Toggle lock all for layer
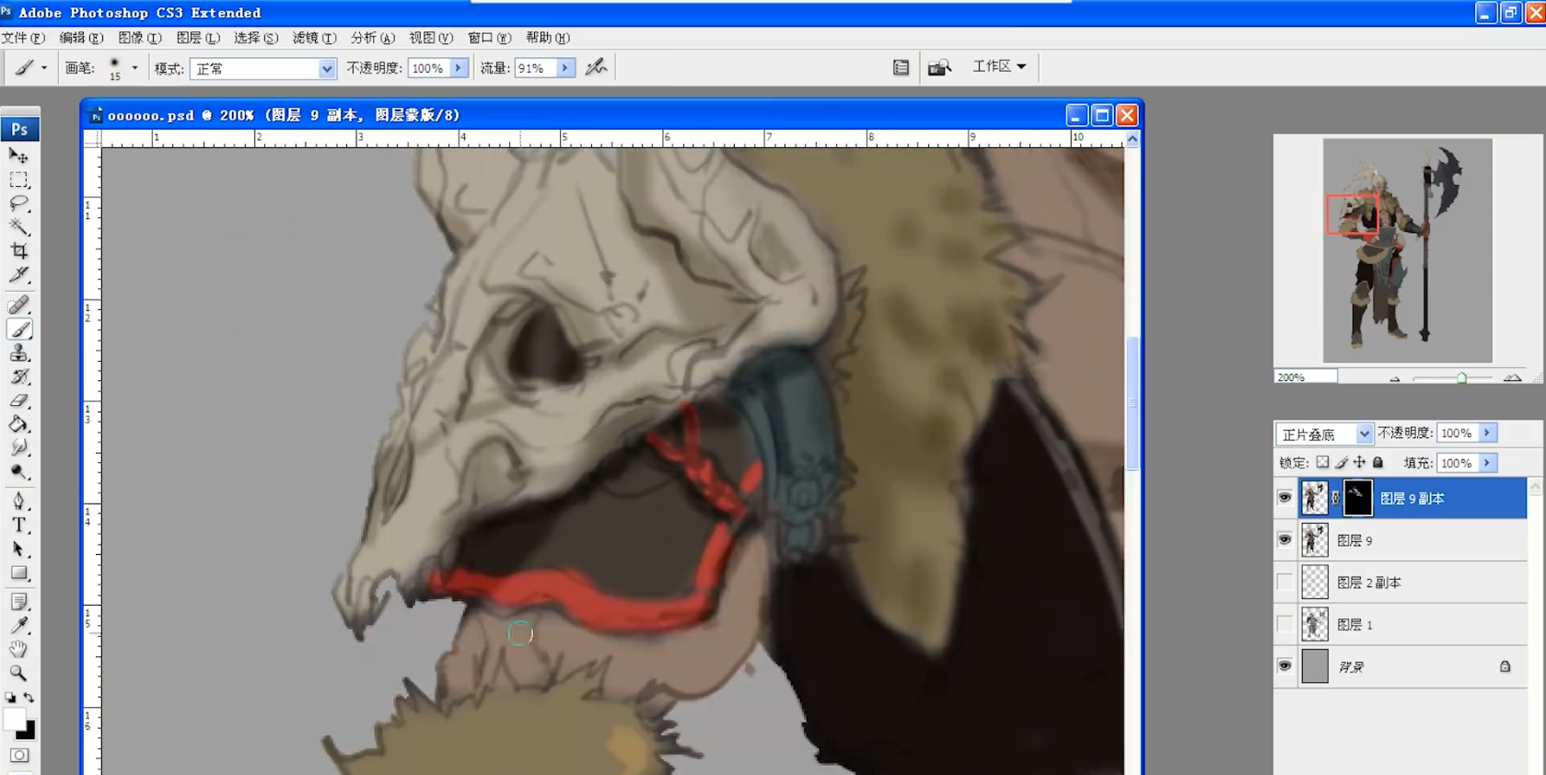 click(x=1378, y=463)
